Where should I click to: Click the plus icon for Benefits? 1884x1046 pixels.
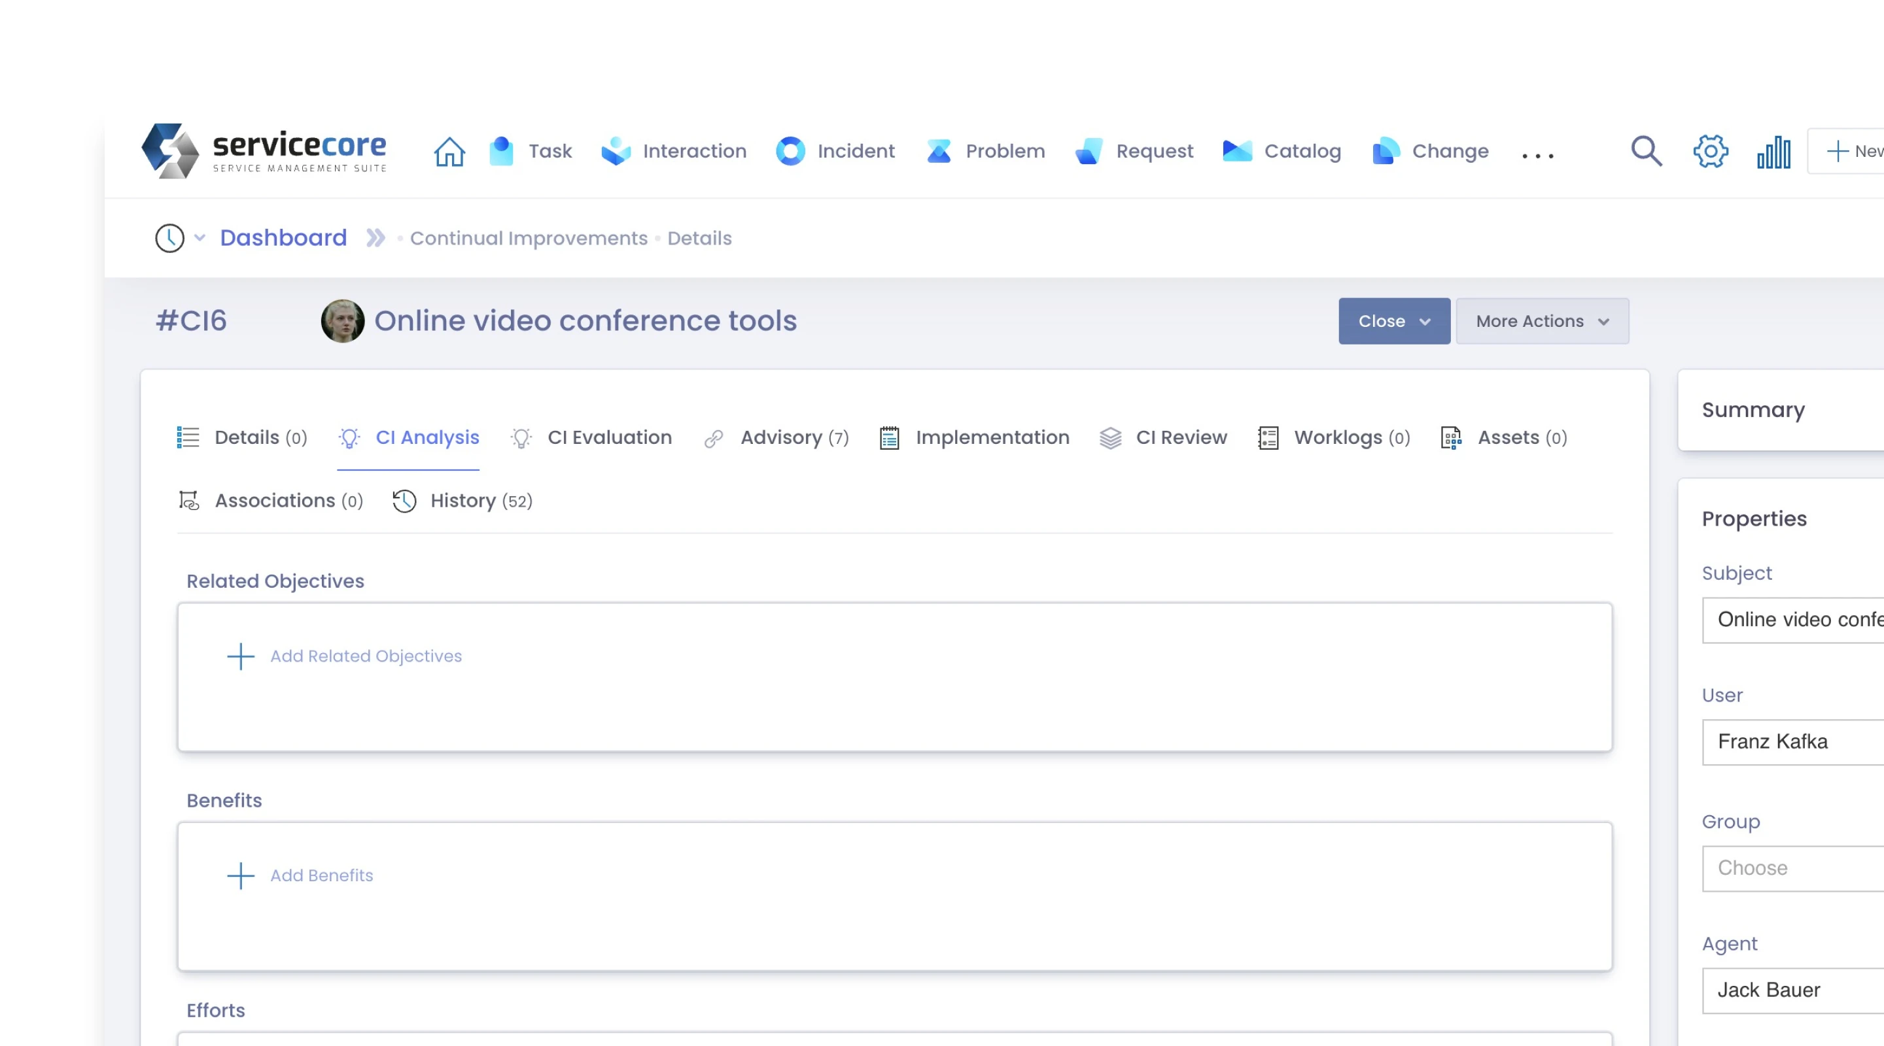pos(241,875)
